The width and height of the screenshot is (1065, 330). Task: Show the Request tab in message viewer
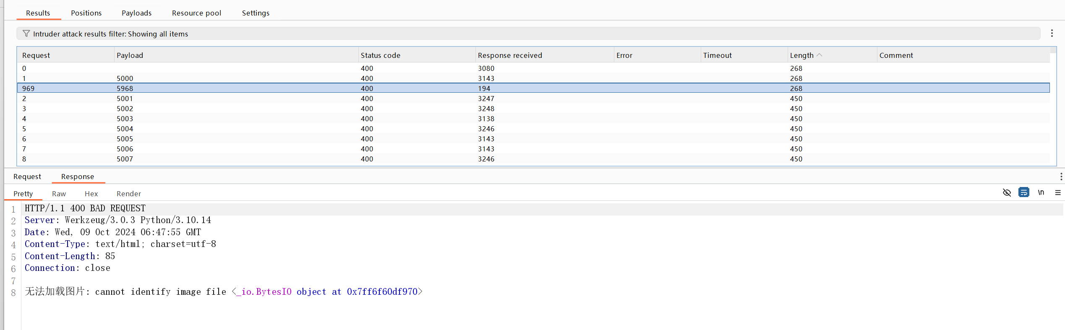point(27,177)
